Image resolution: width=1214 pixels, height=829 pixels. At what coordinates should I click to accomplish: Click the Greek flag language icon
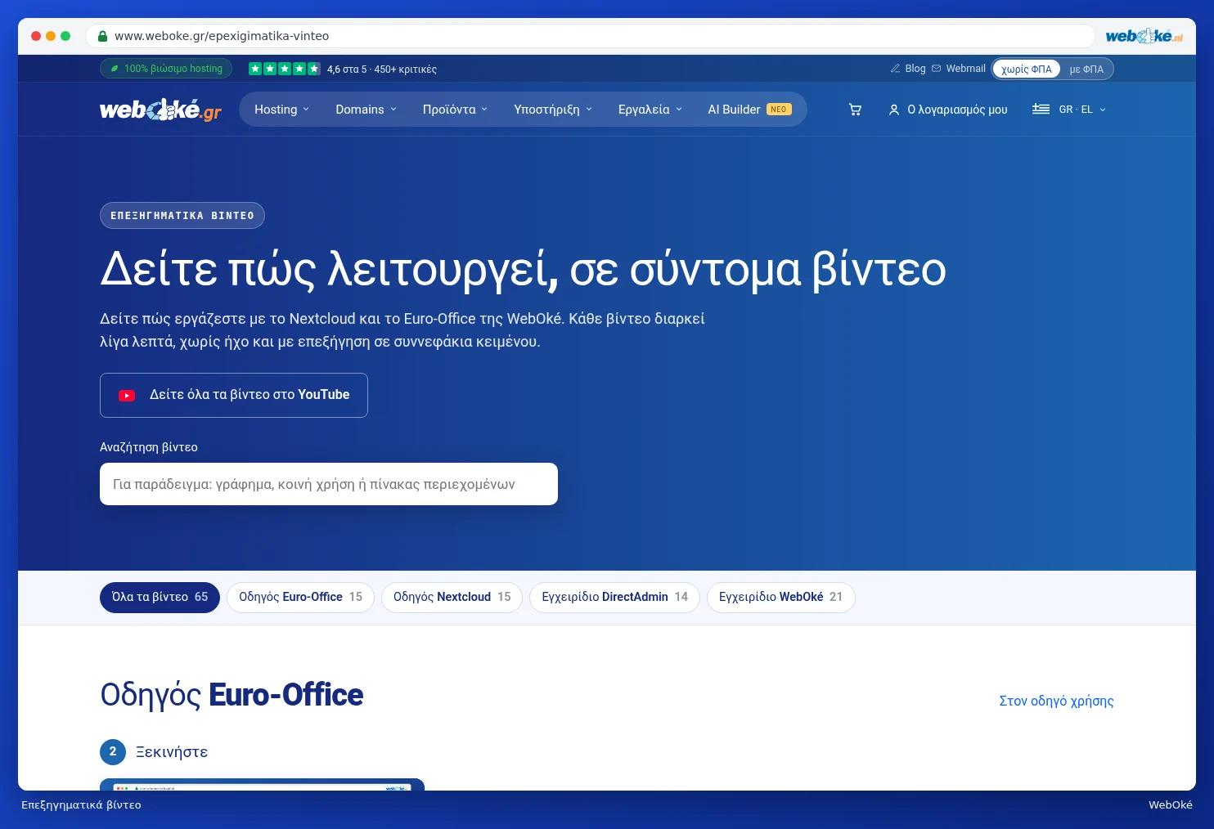pyautogui.click(x=1041, y=109)
